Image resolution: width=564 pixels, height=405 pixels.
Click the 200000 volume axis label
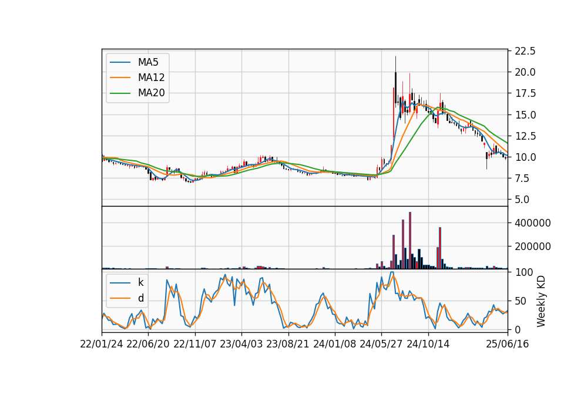click(x=532, y=247)
